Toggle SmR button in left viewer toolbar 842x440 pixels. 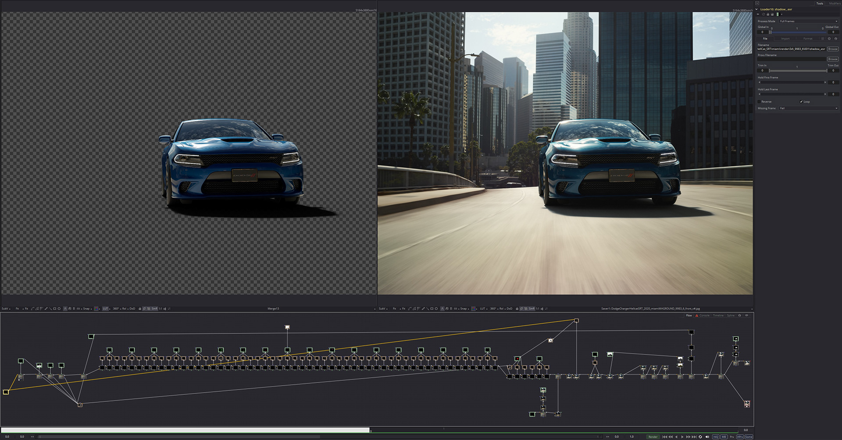pos(154,308)
